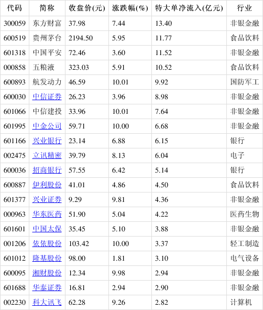Click the 涨跌幅(%) column header

click(130, 8)
